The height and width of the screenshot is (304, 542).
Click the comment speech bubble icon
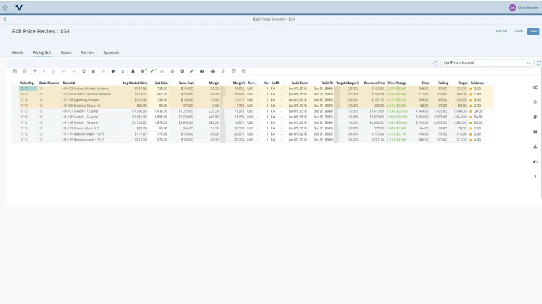pos(113,71)
